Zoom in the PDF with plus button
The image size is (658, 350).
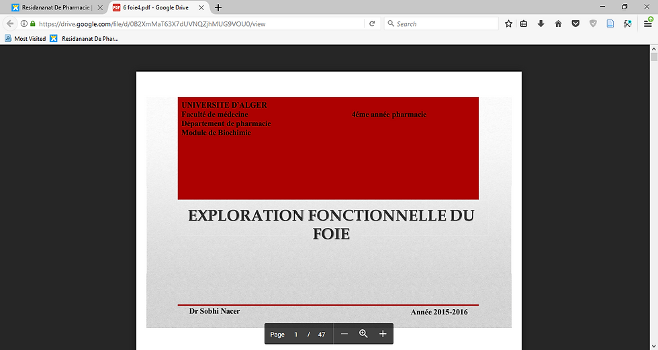click(x=383, y=334)
